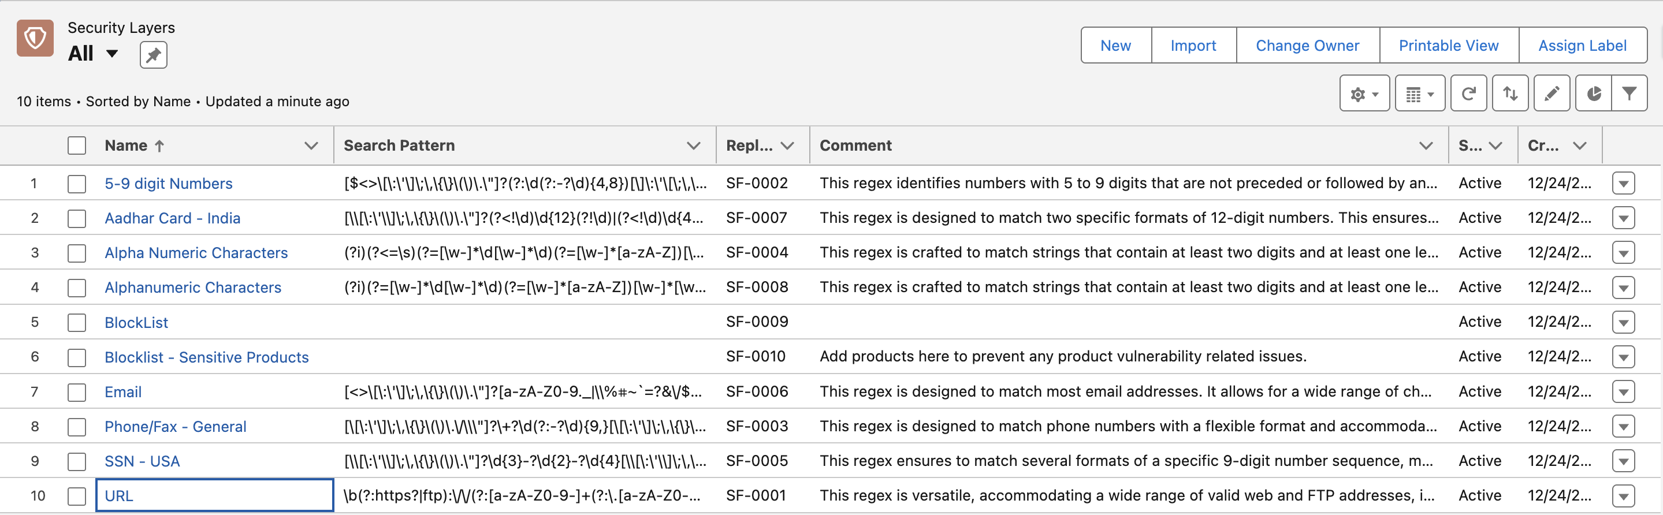
Task: Open the Aadhar Card - India record
Action: click(x=172, y=218)
